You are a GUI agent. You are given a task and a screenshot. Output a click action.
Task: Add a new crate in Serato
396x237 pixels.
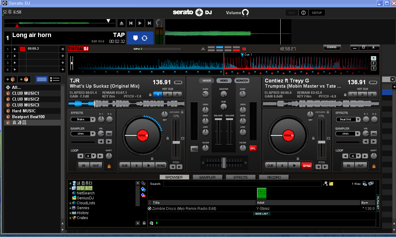point(11,79)
